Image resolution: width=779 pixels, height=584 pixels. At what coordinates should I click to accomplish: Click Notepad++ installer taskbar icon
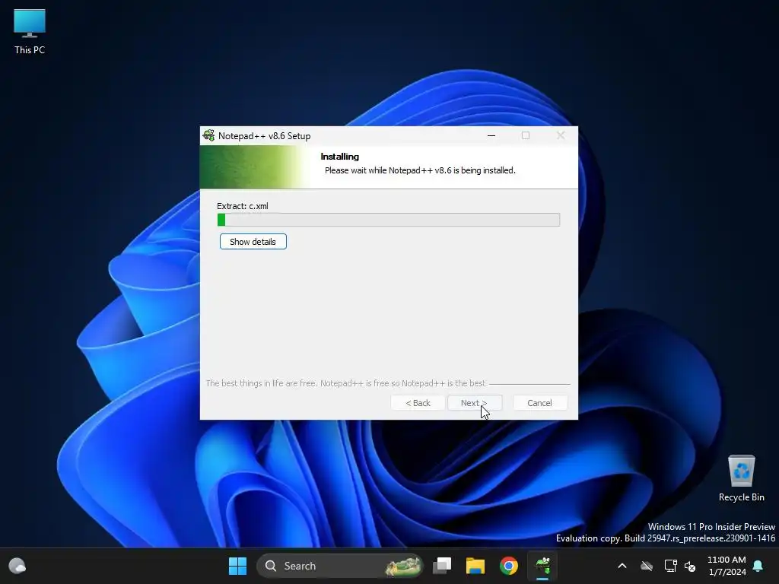(542, 566)
